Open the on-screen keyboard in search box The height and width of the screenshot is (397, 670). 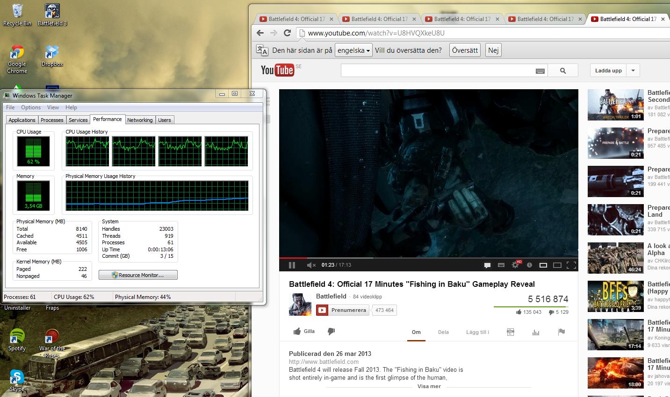540,71
